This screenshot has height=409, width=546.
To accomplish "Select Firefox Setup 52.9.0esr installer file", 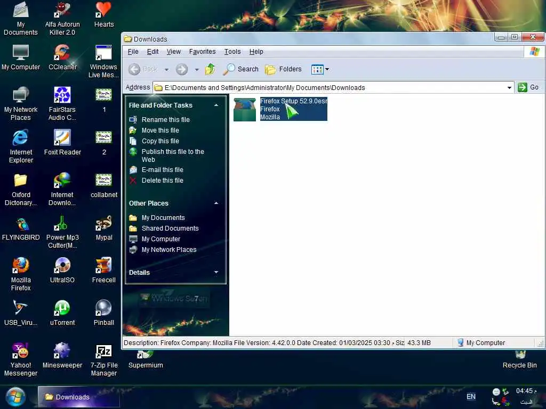I will click(280, 109).
